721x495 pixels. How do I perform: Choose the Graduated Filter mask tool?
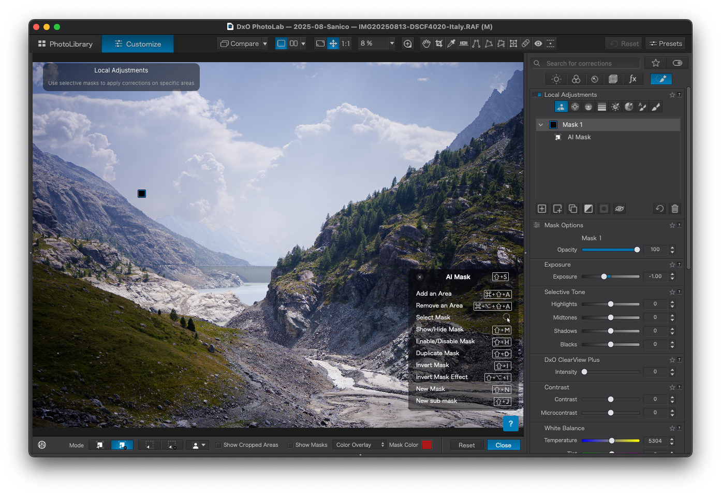[x=601, y=107]
